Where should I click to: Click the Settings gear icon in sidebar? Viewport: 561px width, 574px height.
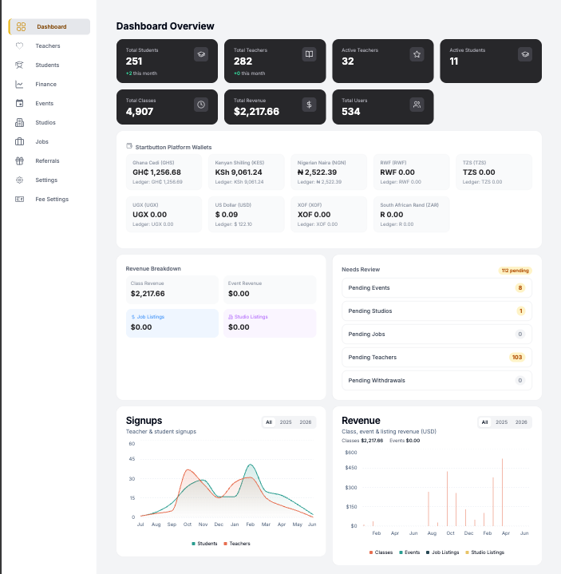[19, 180]
